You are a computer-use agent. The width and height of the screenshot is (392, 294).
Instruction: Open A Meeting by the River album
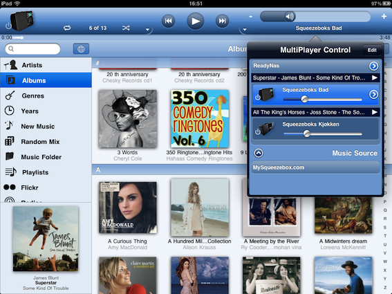[x=272, y=217]
